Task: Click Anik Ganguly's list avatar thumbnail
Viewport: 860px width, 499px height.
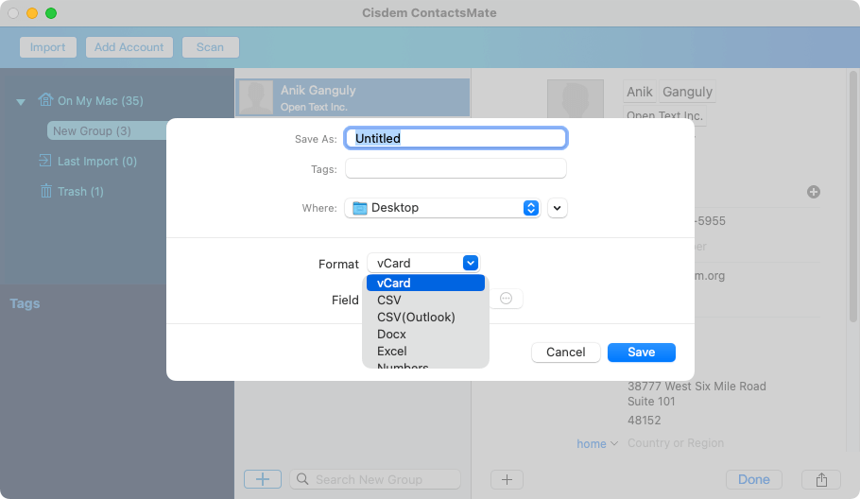Action: (256, 97)
